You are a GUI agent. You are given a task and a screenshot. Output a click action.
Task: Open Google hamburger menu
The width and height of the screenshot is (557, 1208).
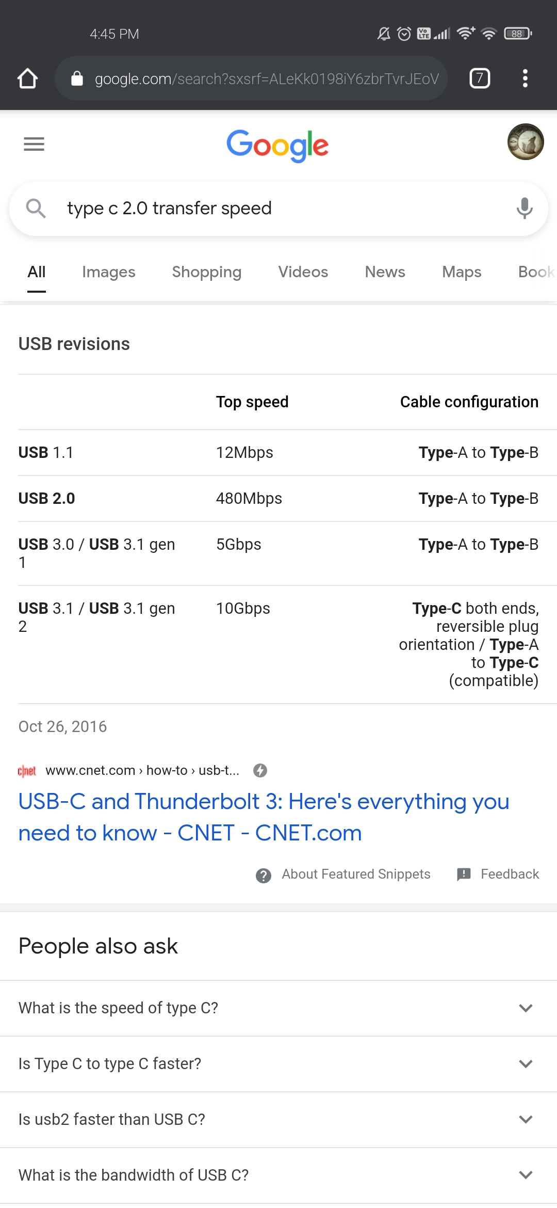pyautogui.click(x=34, y=144)
